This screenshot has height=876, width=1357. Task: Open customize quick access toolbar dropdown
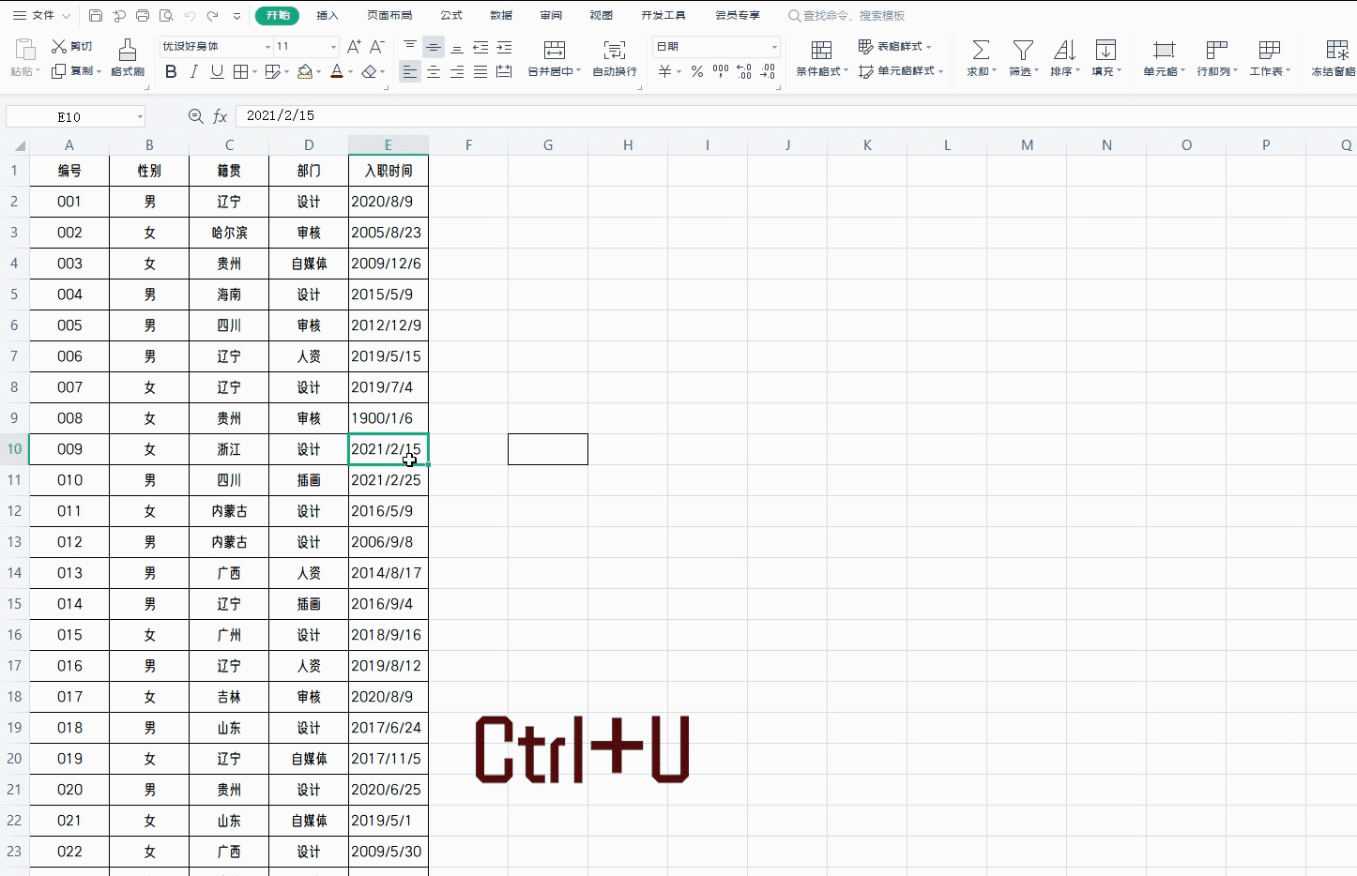(236, 16)
